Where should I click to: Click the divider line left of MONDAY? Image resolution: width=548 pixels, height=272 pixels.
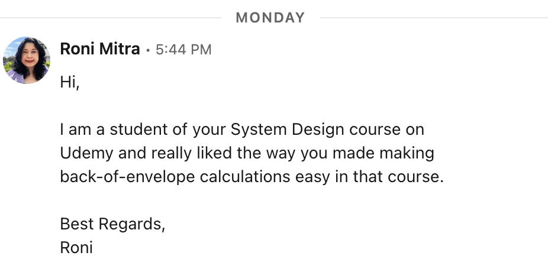click(112, 18)
